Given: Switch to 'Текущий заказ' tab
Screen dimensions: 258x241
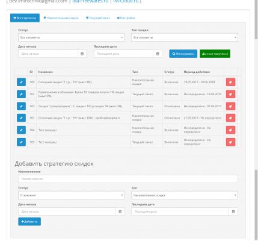Looking at the screenshot, I should (98, 18).
